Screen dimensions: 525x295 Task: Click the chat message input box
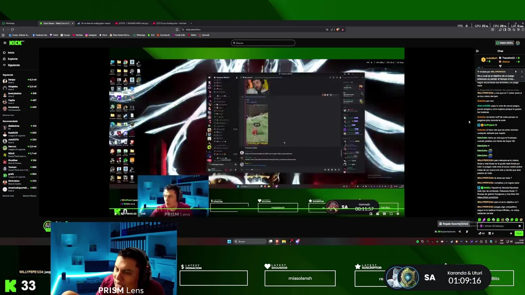point(500,226)
